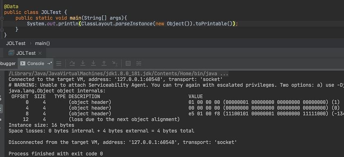Click the VALUE column header in console output
The width and height of the screenshot is (344, 157).
(x=196, y=96)
